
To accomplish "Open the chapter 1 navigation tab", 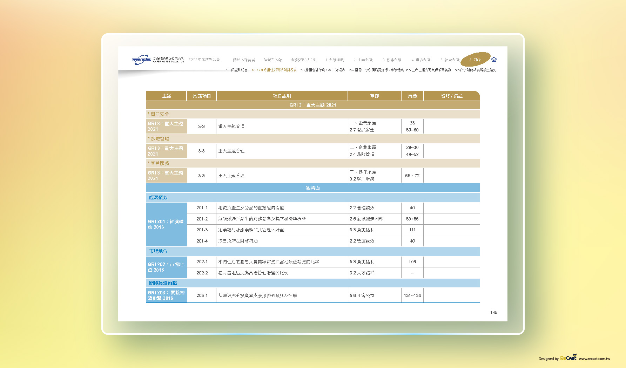I will (x=334, y=60).
